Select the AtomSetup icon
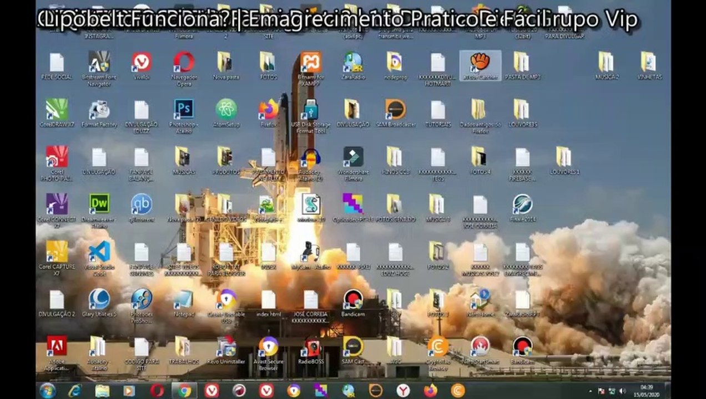 point(226,114)
